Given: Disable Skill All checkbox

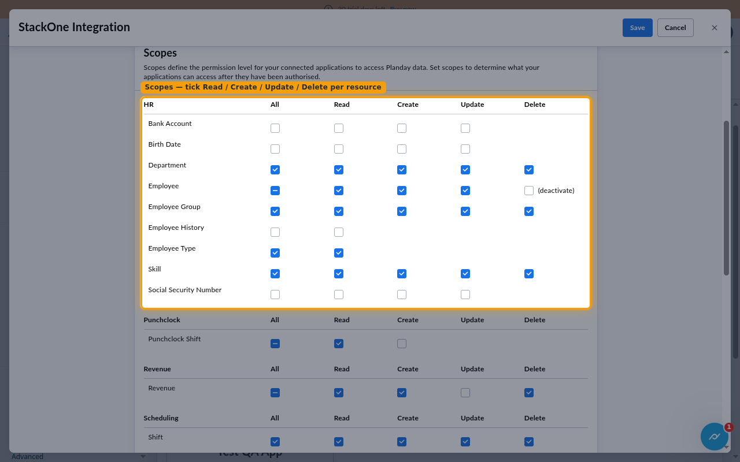Looking at the screenshot, I should point(275,274).
